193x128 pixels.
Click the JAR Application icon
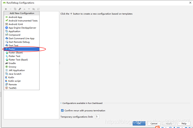[7, 70]
